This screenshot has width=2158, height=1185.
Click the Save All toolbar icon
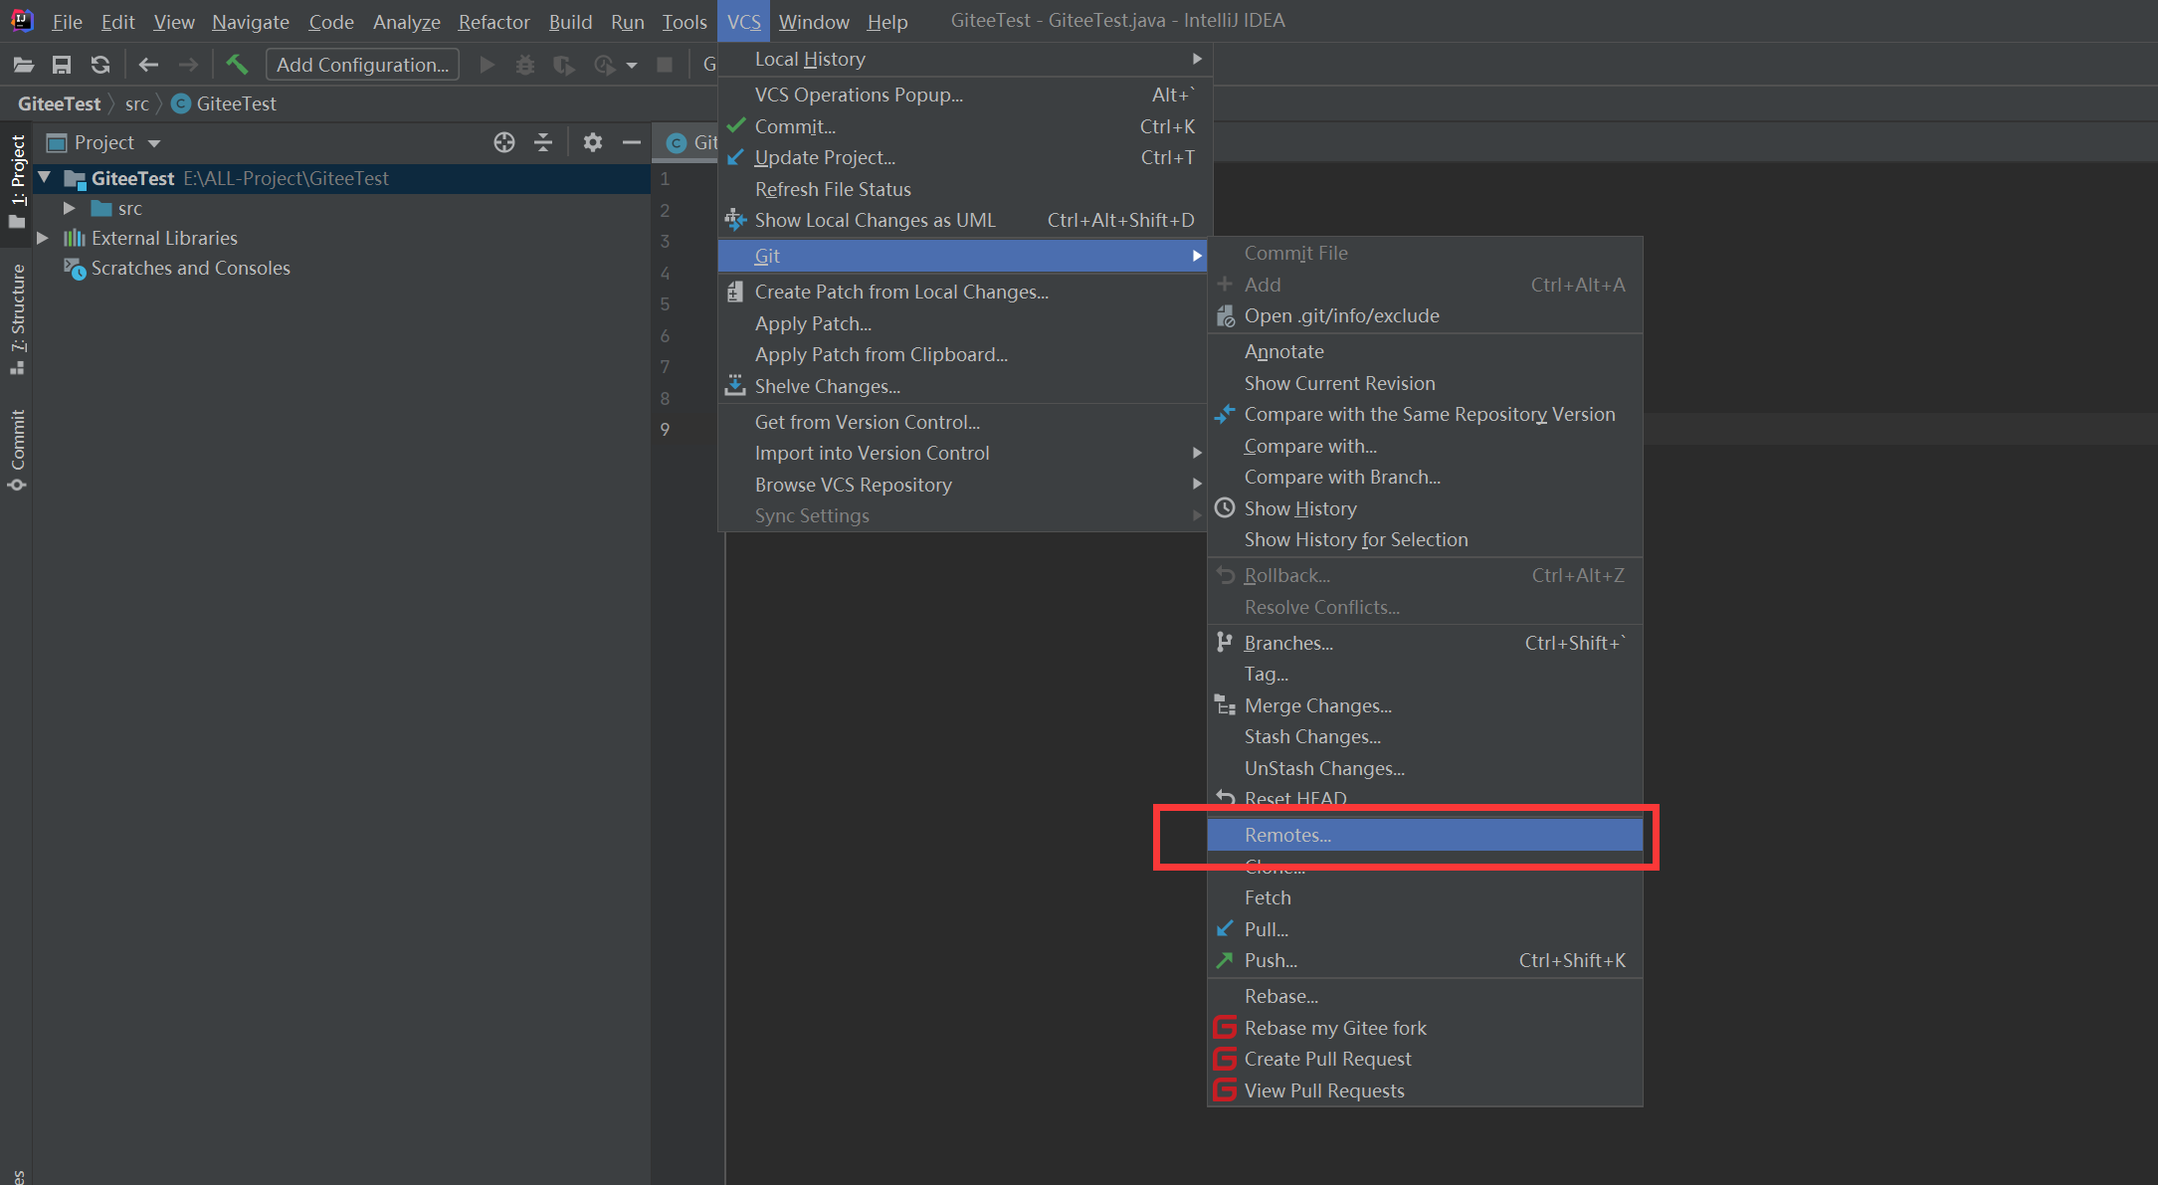pos(62,65)
